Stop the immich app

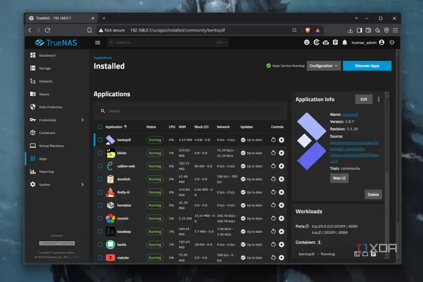(x=281, y=219)
